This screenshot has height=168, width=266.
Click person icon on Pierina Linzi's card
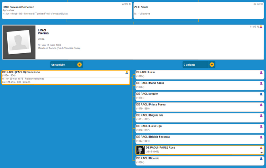pyautogui.click(x=261, y=27)
